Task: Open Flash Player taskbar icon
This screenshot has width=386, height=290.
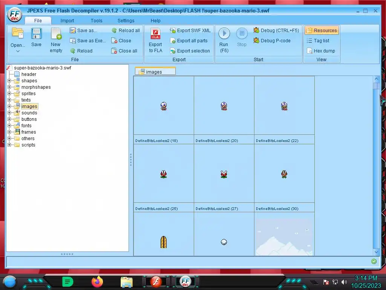Action: 156,282
